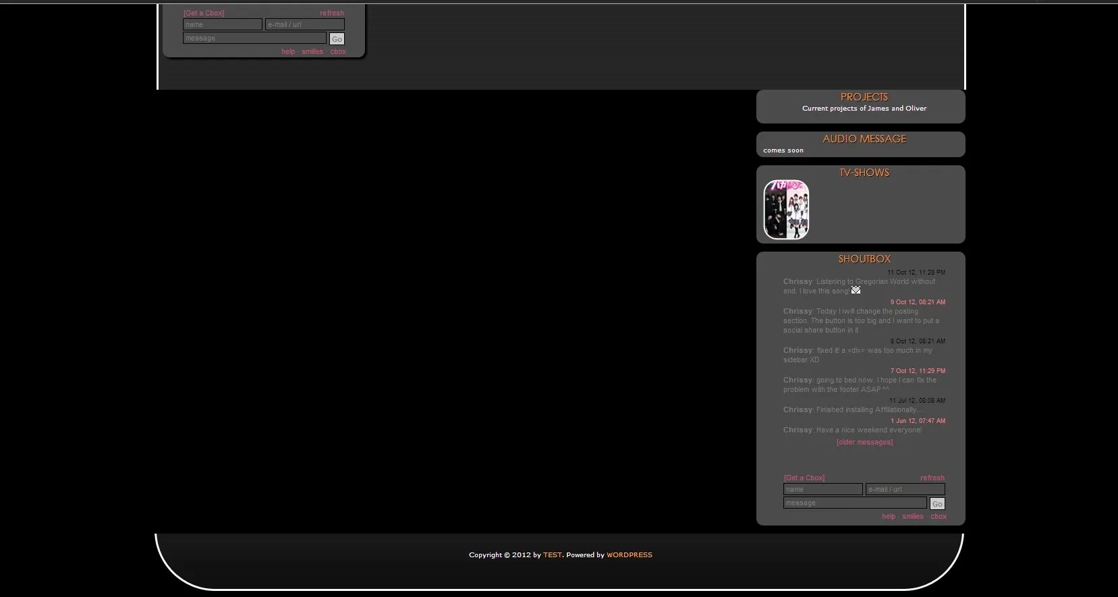Viewport: 1118px width, 597px height.
Task: Open the [older messages] link
Action: [864, 443]
